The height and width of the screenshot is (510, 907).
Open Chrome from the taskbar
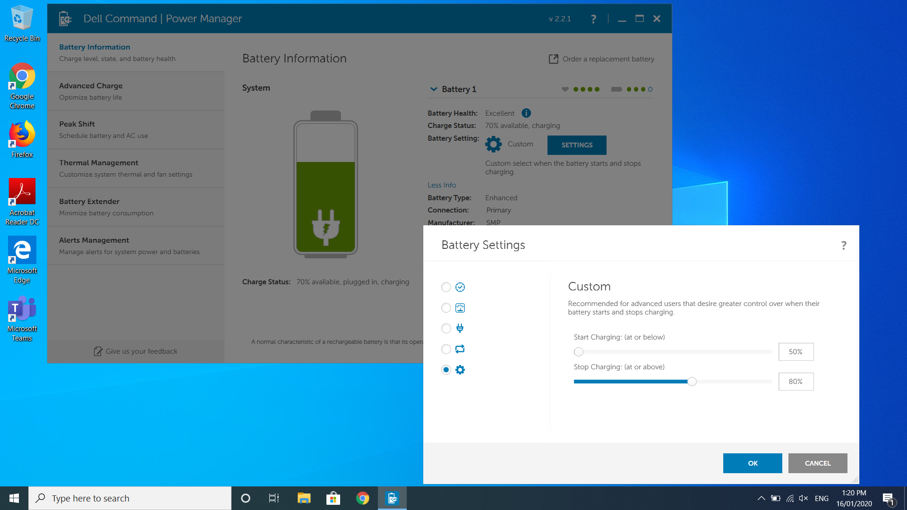click(362, 498)
